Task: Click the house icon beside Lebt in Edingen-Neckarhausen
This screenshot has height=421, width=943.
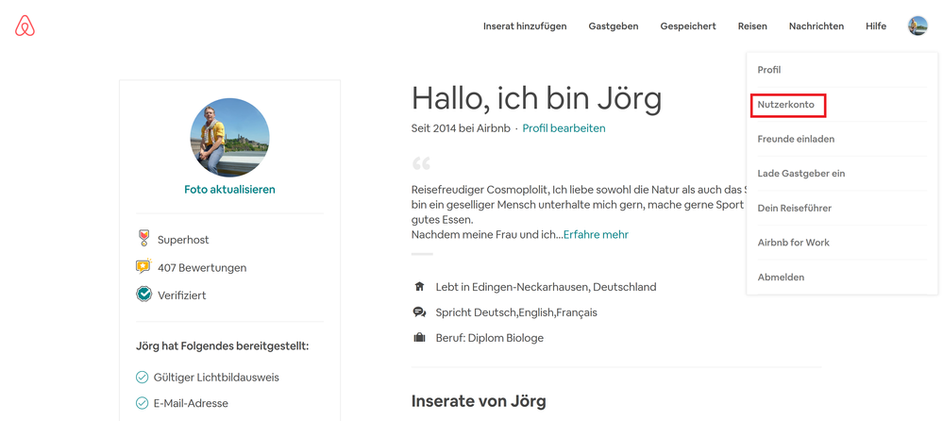Action: 420,286
